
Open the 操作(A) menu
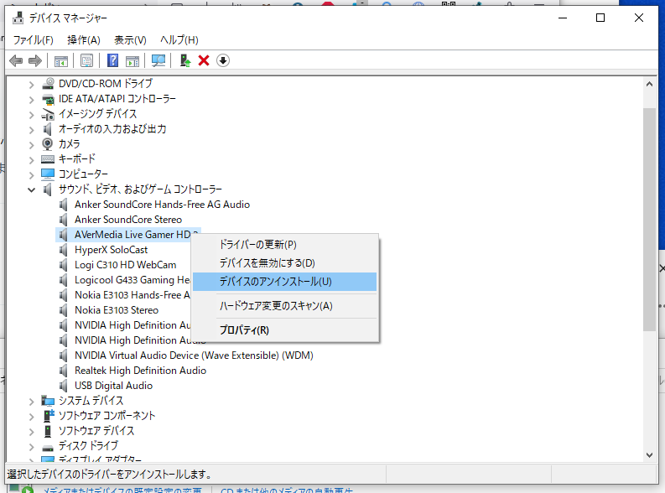click(84, 39)
